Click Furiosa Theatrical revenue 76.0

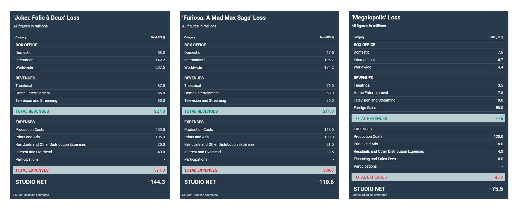click(x=330, y=86)
